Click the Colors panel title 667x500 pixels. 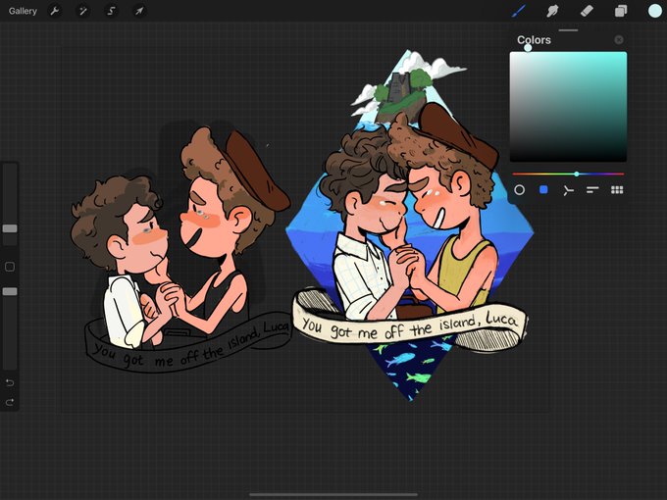(x=534, y=40)
